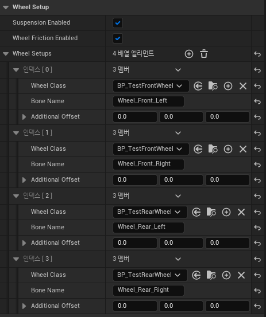266x317 pixels.
Task: Empty the Wheel Setups array with the trash icon
Action: click(x=204, y=54)
